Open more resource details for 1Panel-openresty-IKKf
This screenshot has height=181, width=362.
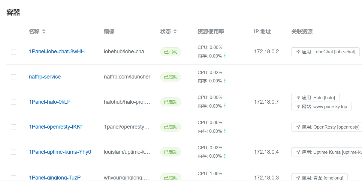pyautogui.click(x=225, y=131)
